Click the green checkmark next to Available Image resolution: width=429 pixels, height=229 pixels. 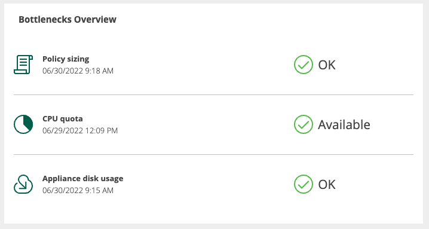tap(304, 124)
